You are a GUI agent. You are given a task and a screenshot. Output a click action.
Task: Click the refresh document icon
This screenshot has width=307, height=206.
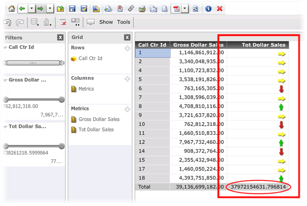[x=195, y=9]
